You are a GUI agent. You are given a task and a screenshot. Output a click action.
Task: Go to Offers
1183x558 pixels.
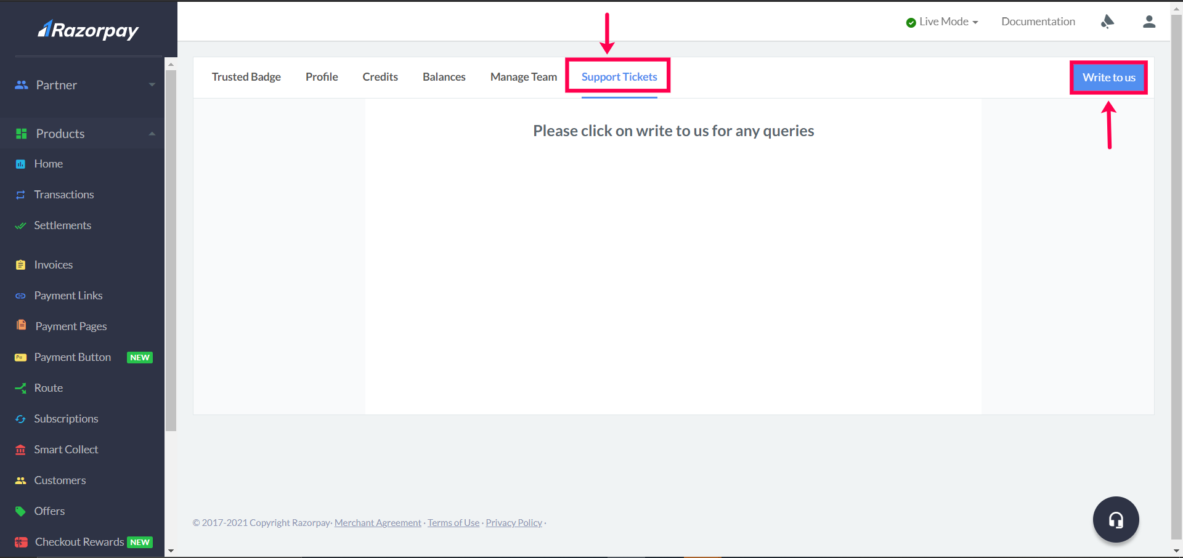(49, 511)
